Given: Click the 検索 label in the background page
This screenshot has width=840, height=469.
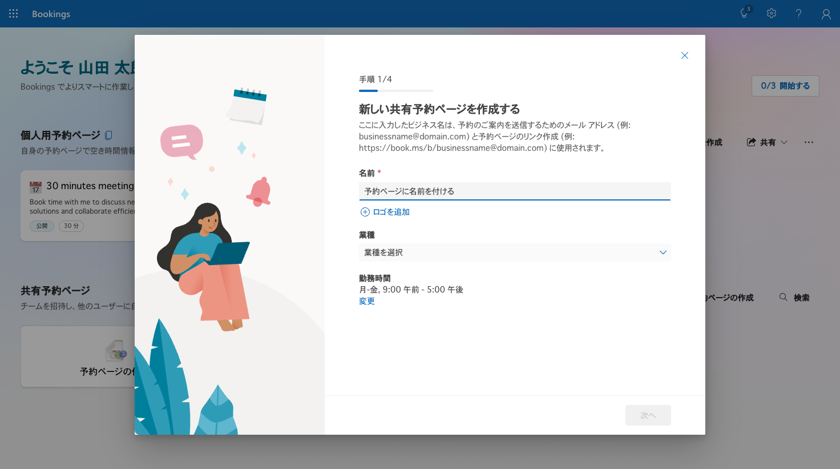Looking at the screenshot, I should (801, 298).
